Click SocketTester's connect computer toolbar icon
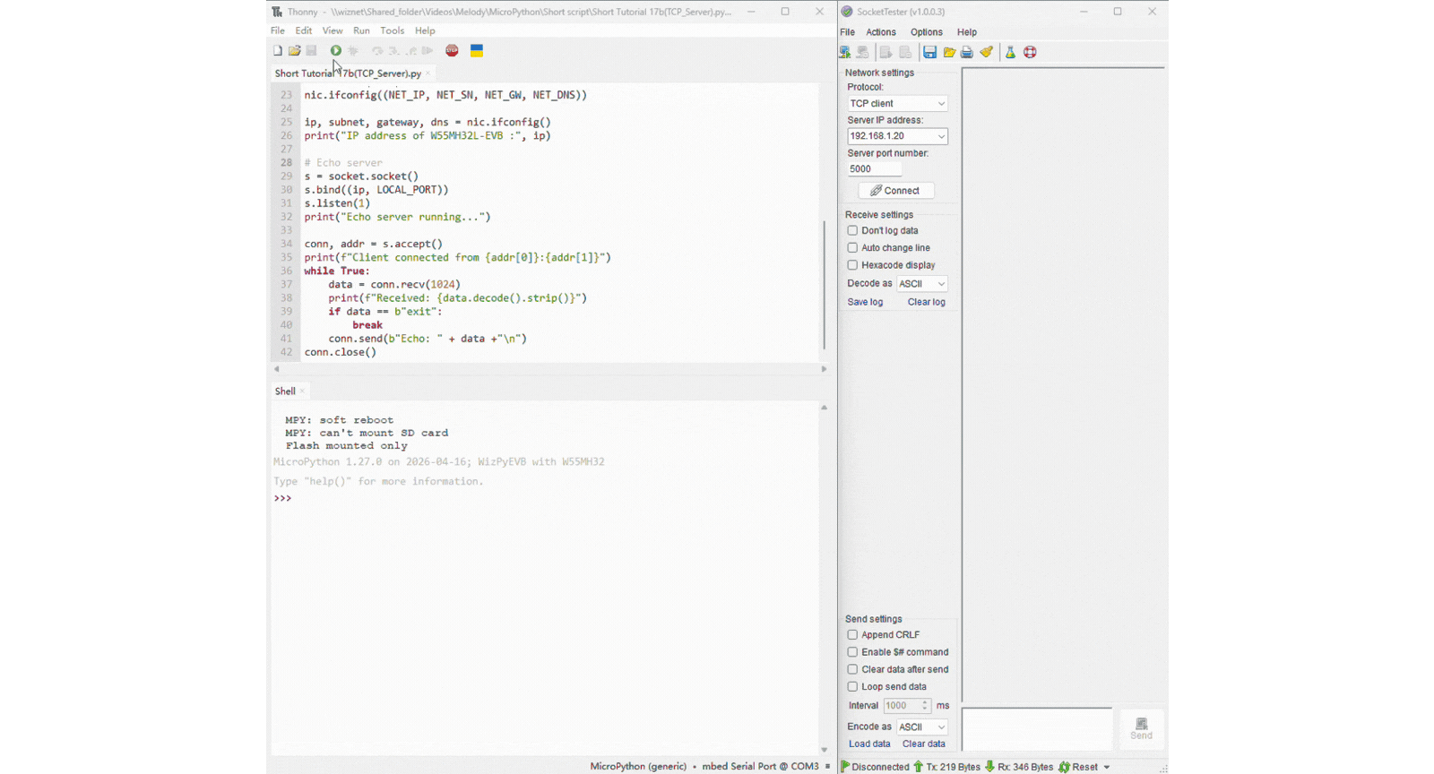1434x774 pixels. (845, 52)
